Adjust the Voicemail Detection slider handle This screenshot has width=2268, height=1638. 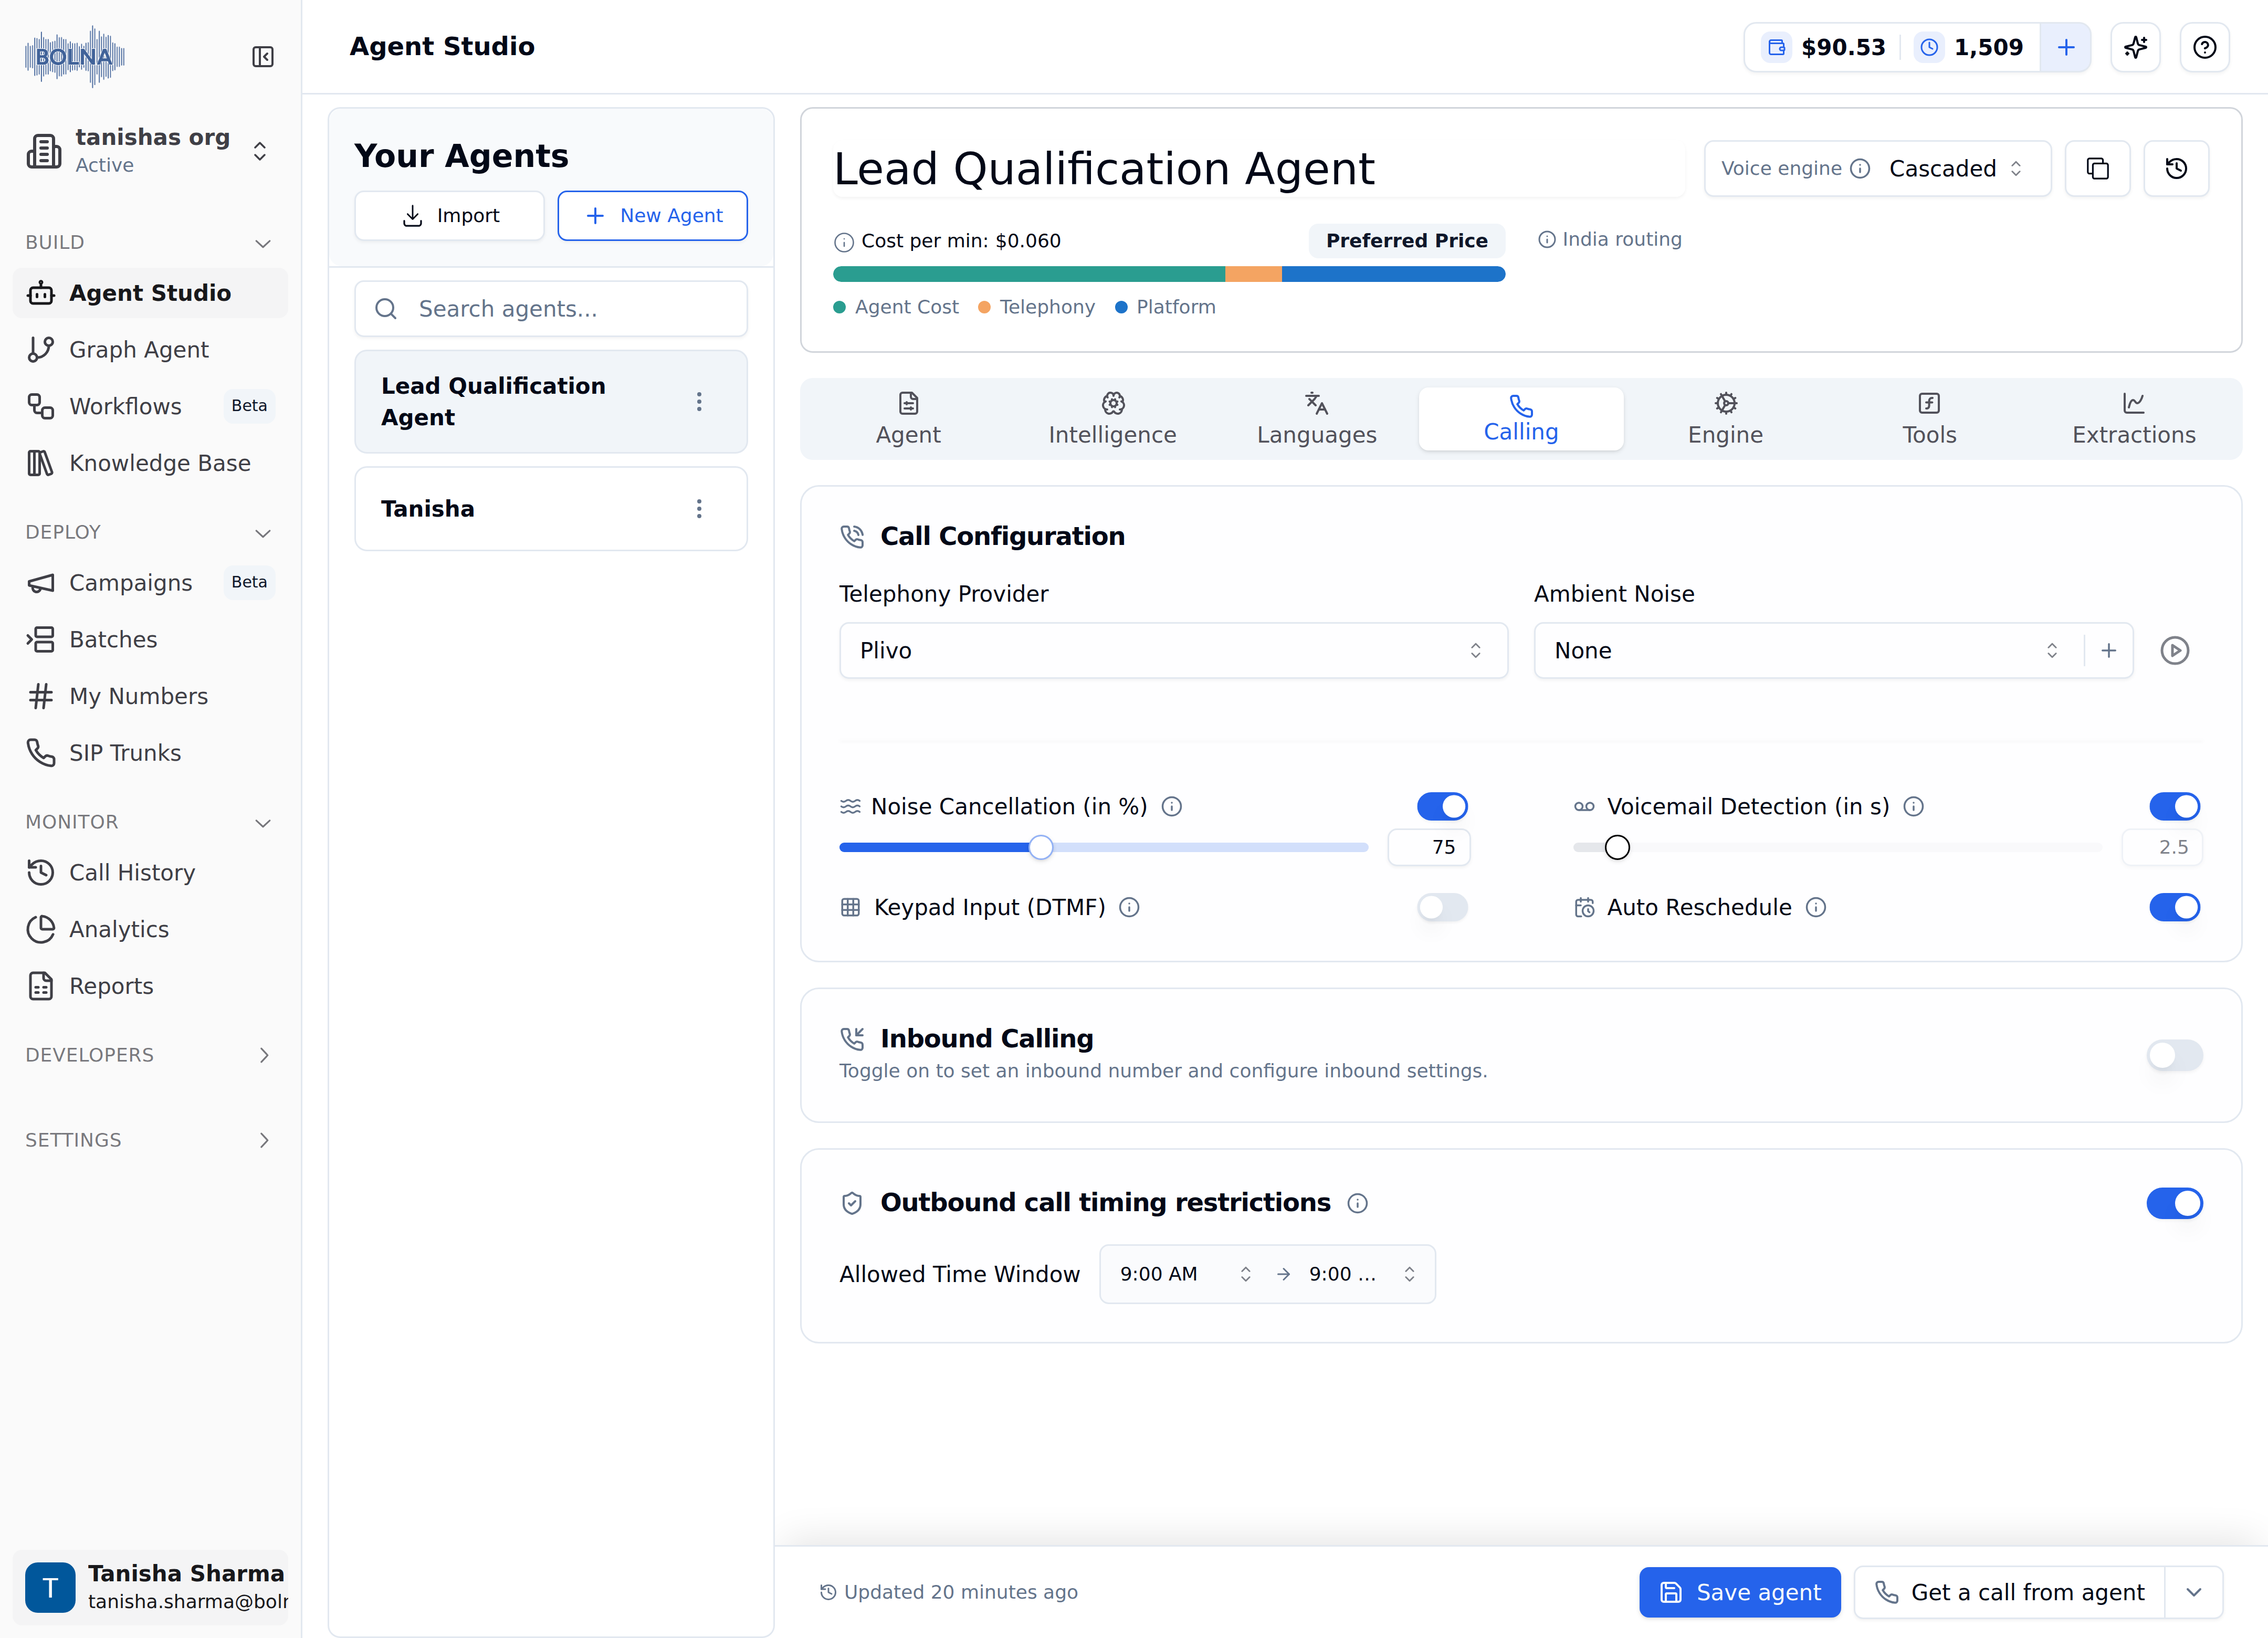click(1617, 848)
